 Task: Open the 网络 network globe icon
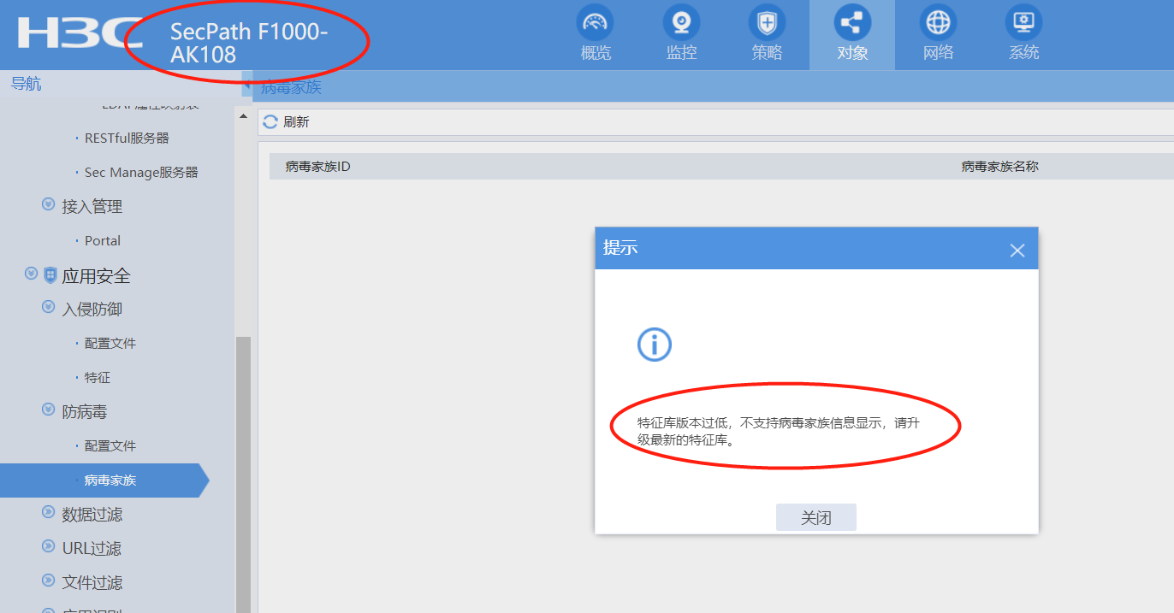[x=938, y=22]
